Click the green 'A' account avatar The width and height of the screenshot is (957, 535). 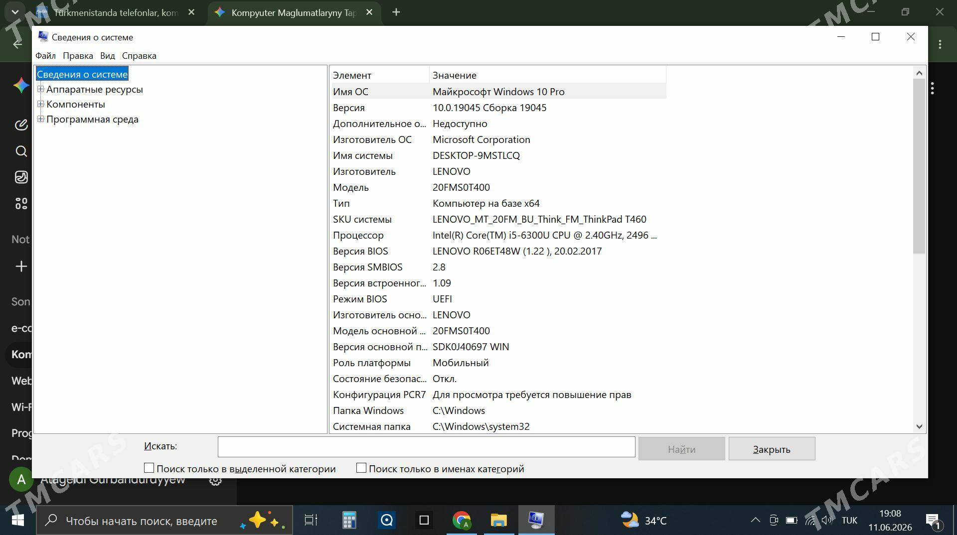[21, 480]
